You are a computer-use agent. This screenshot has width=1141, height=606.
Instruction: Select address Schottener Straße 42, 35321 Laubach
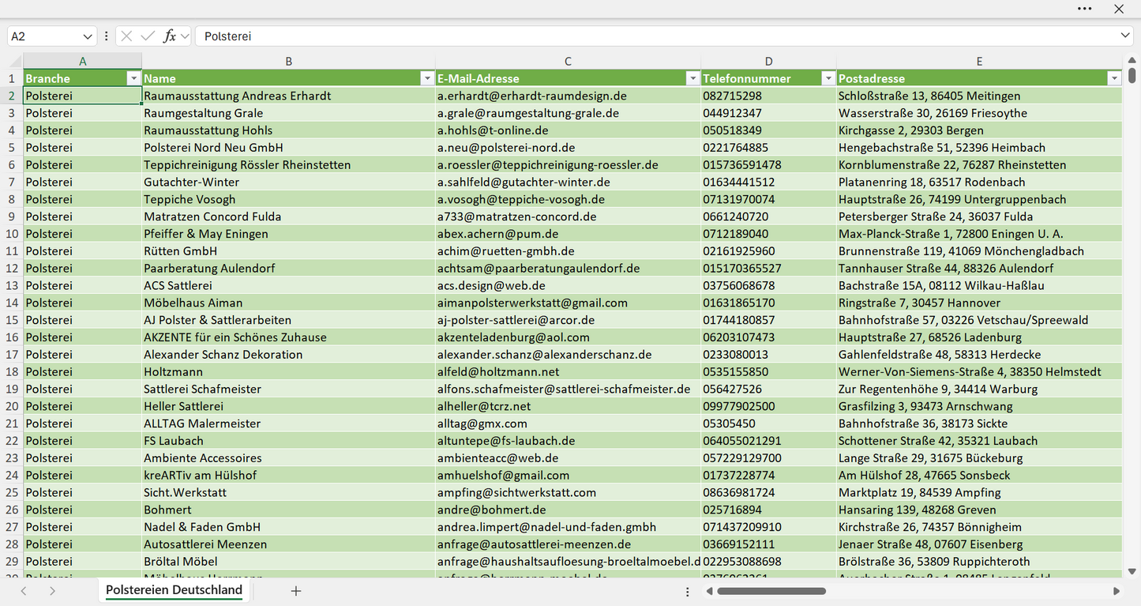coord(979,441)
